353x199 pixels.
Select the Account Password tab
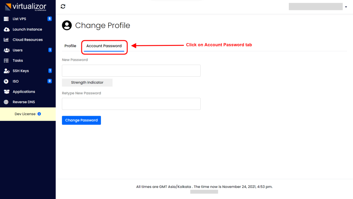(x=104, y=46)
